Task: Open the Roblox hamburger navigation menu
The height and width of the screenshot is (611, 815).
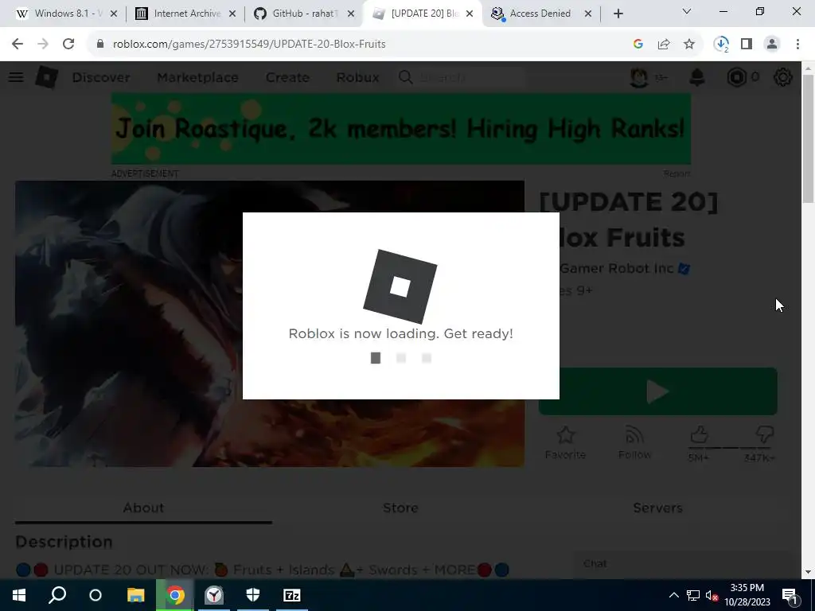Action: coord(16,77)
